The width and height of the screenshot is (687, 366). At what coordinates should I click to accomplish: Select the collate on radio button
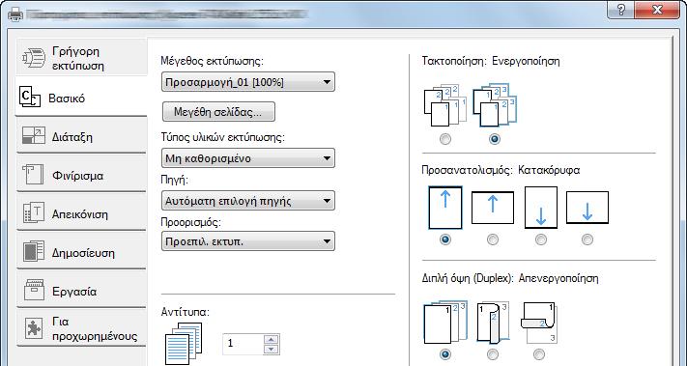tap(495, 139)
